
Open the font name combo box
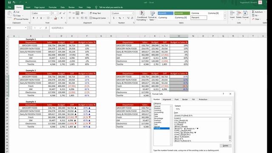click(x=41, y=13)
